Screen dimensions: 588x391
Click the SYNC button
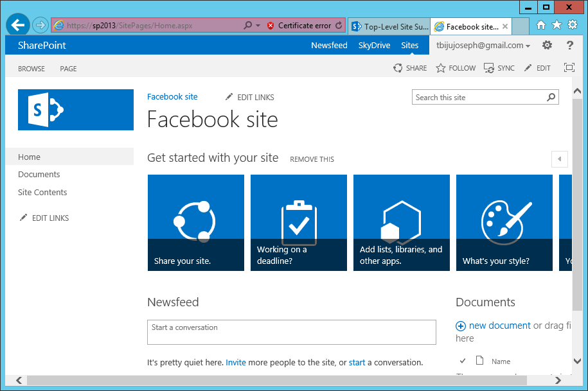pyautogui.click(x=499, y=68)
